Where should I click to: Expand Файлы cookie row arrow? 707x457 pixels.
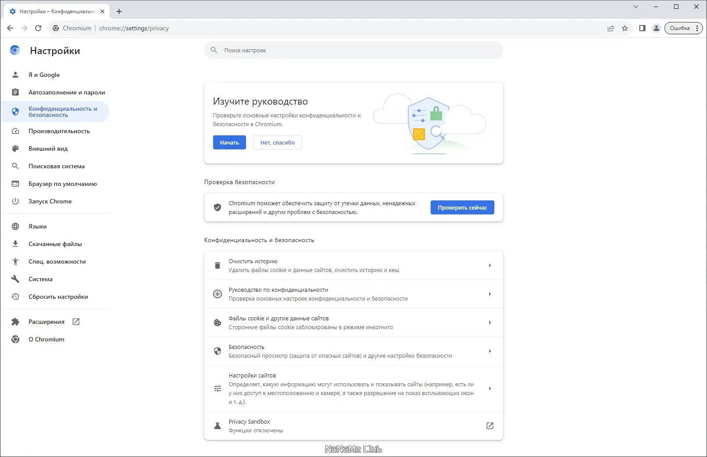(490, 323)
